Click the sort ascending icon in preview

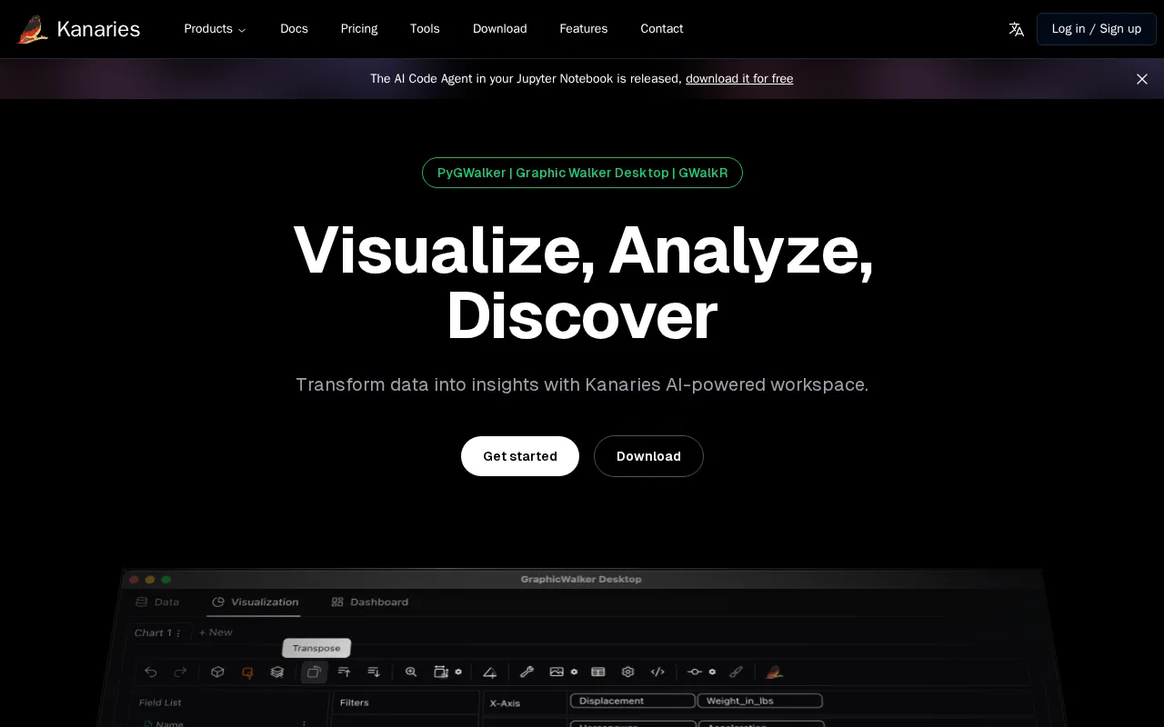tap(344, 672)
